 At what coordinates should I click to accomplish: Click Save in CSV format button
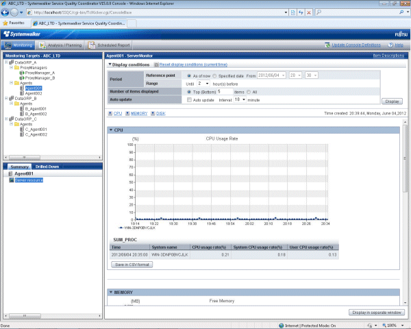(132, 265)
